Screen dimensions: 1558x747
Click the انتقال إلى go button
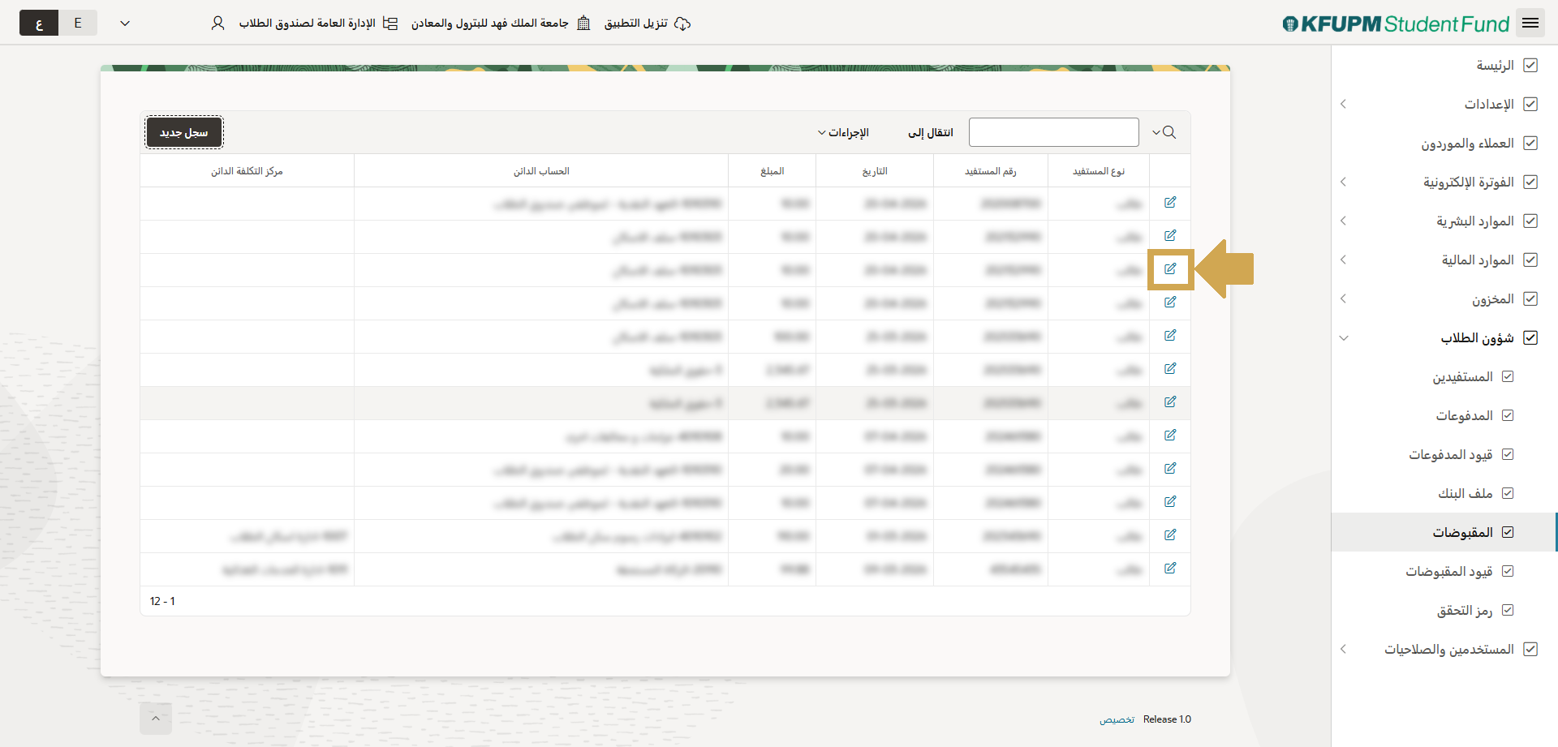pos(930,132)
